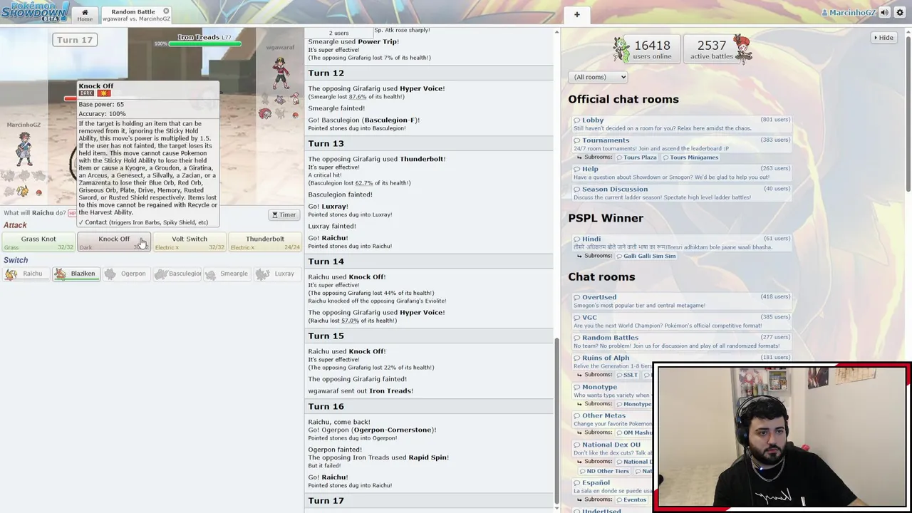Open the All rooms filter dropdown
Viewport: 912px width, 513px height.
(598, 77)
